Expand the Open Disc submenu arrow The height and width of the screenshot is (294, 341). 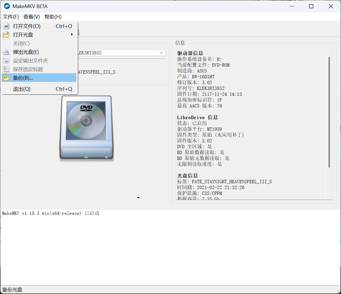click(x=72, y=34)
